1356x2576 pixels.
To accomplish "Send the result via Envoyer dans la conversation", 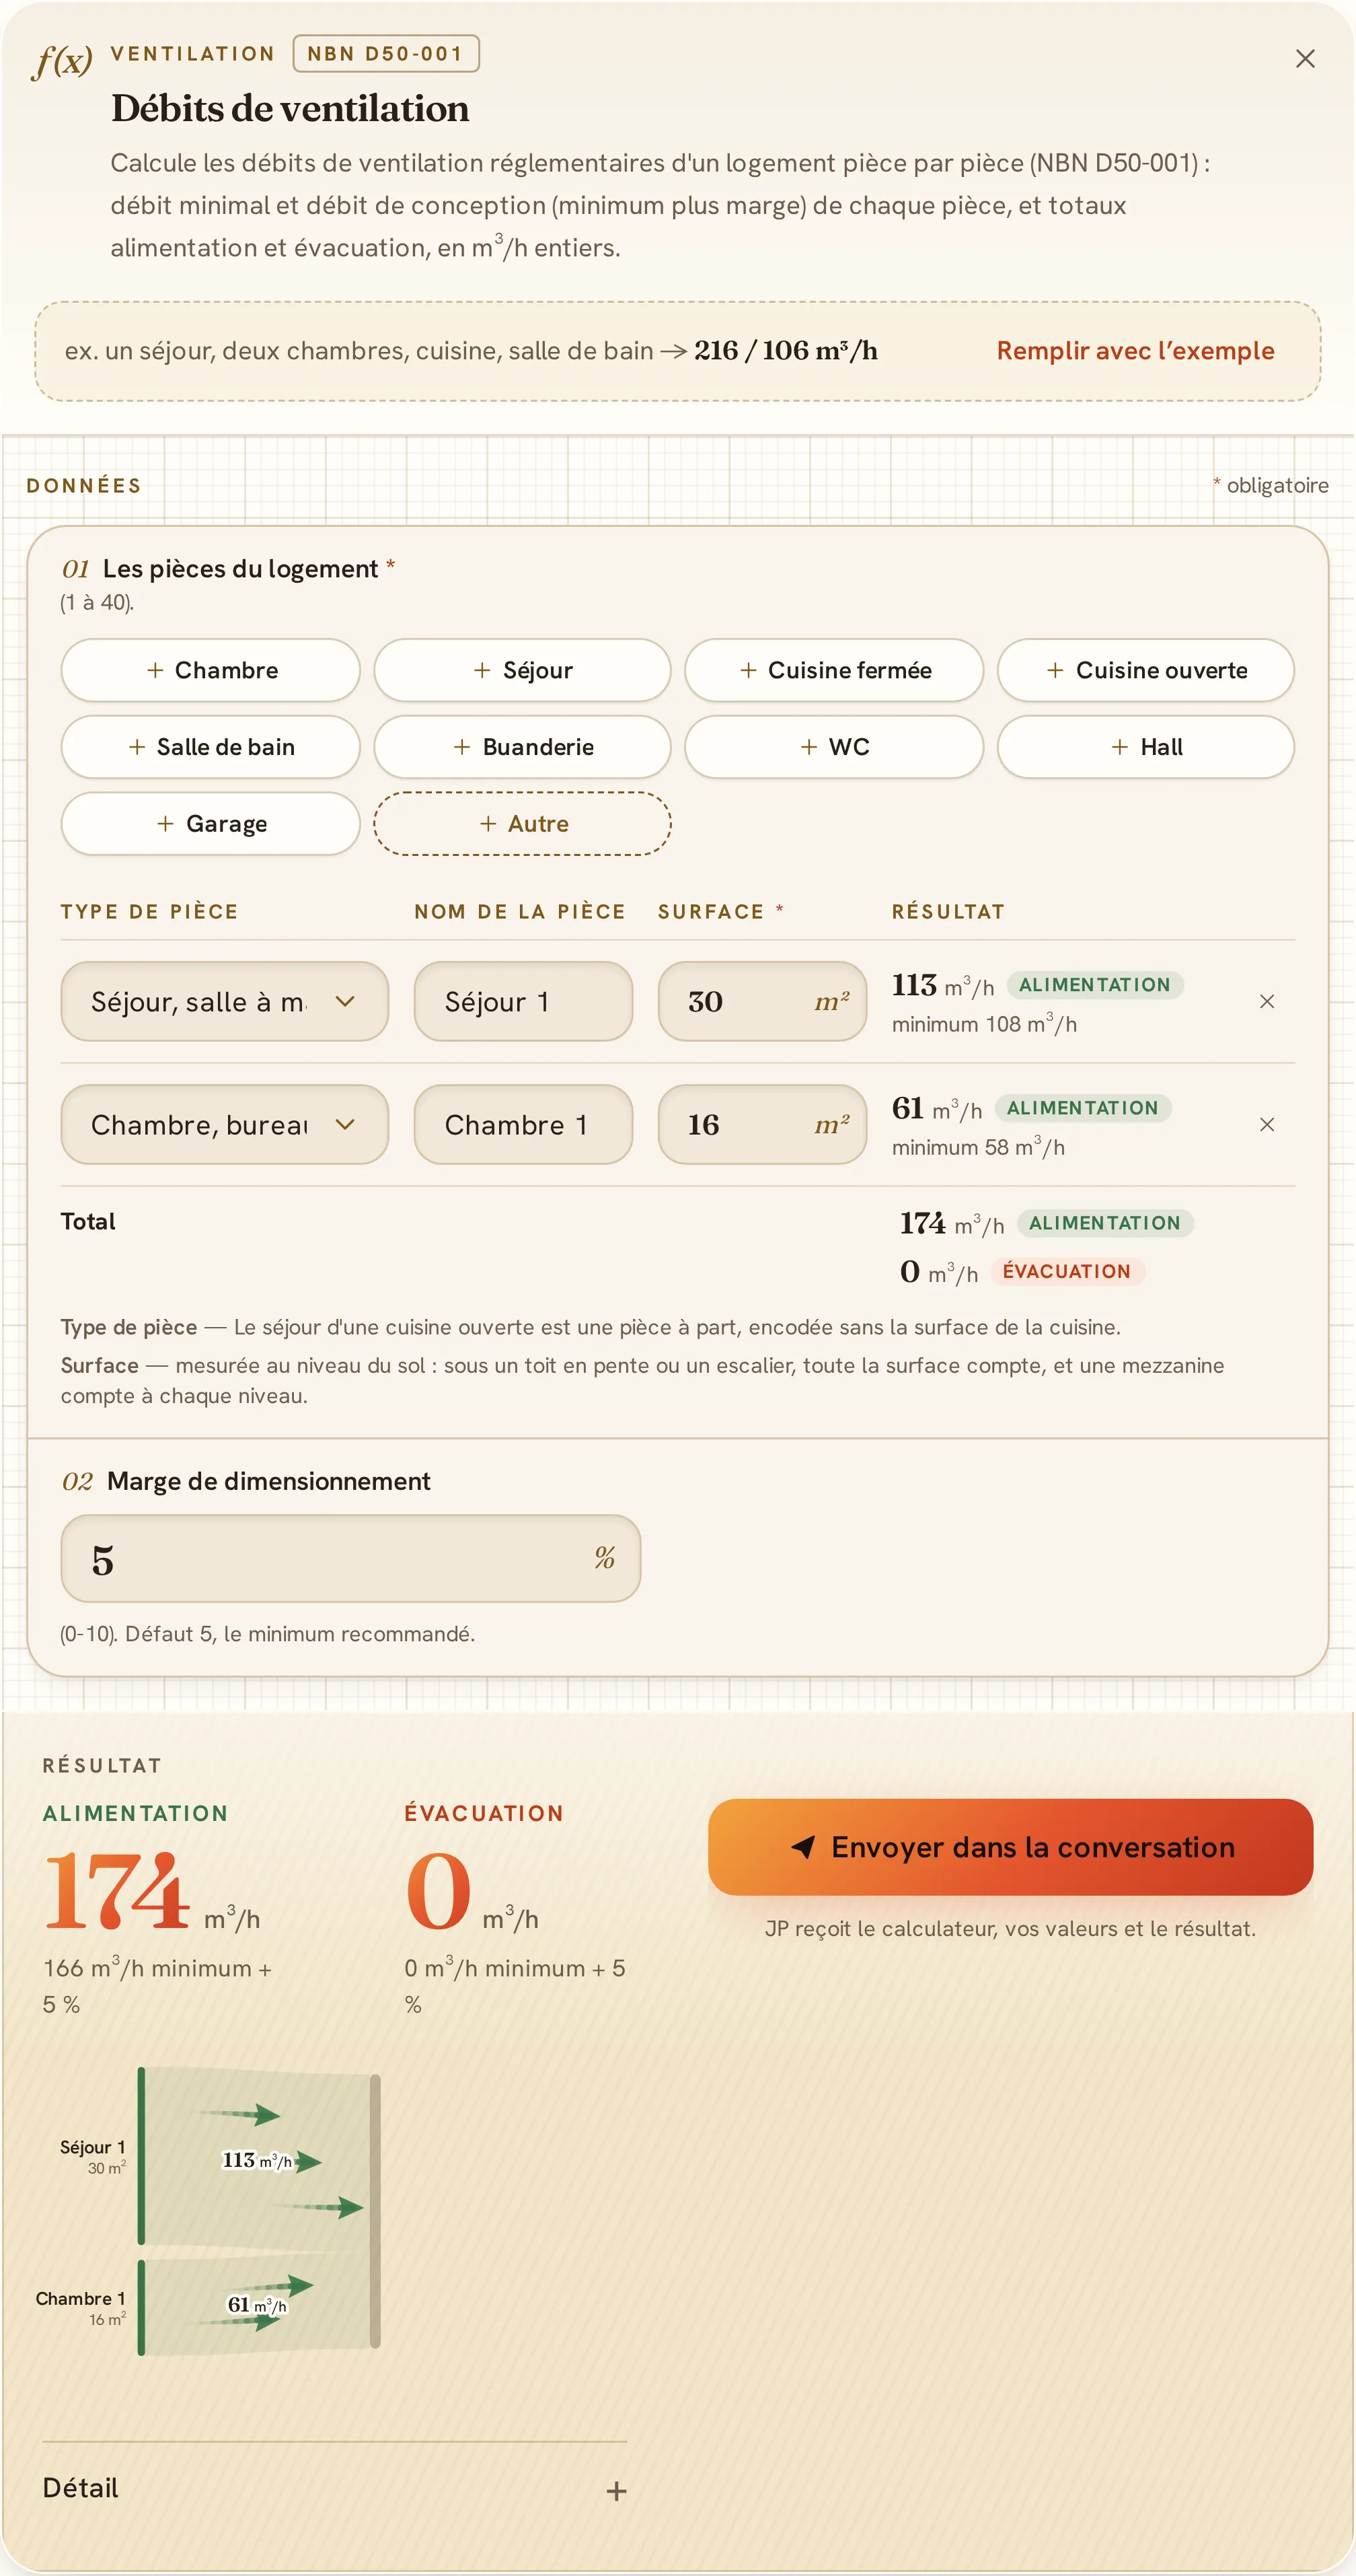I will click(1009, 1847).
